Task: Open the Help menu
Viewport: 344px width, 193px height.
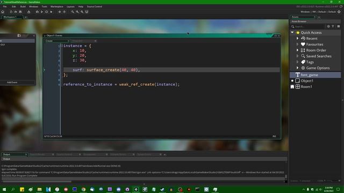Action: coord(81,6)
